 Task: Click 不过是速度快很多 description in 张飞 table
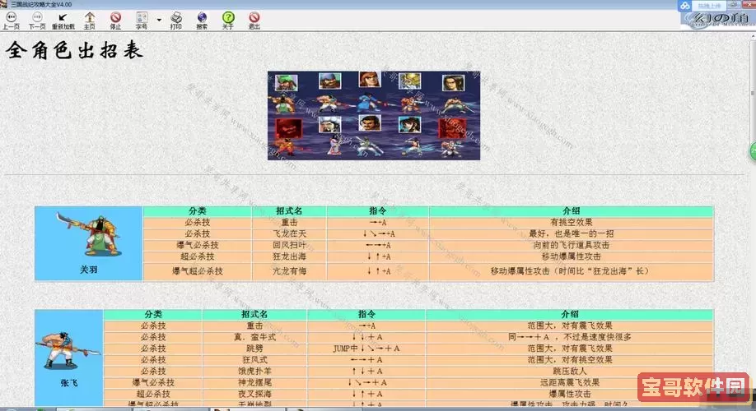point(569,337)
